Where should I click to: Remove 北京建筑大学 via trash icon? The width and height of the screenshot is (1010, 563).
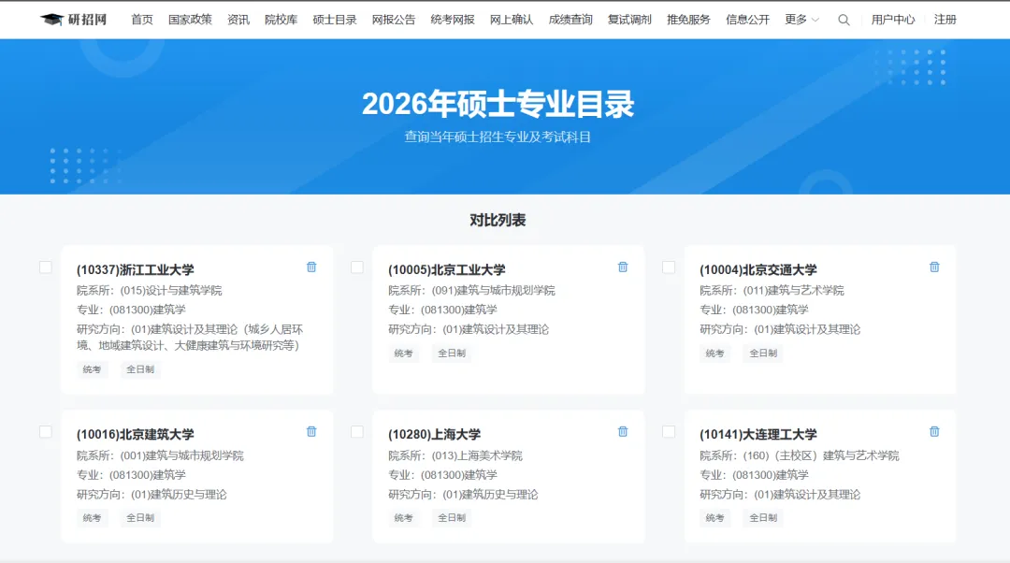[x=311, y=431]
